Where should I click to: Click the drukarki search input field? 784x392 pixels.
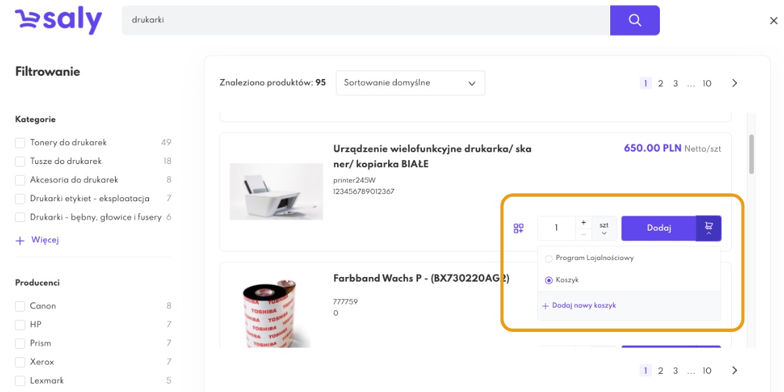click(366, 20)
